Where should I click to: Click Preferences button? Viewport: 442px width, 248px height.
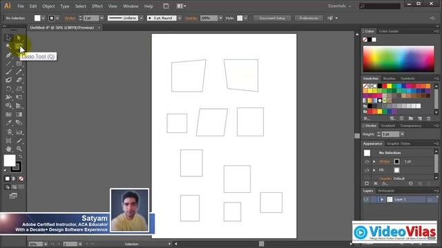(x=309, y=18)
